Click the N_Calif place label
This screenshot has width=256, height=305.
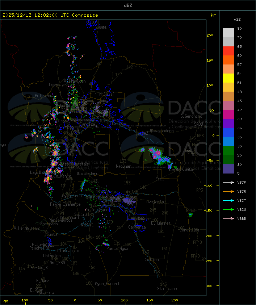click(x=107, y=94)
